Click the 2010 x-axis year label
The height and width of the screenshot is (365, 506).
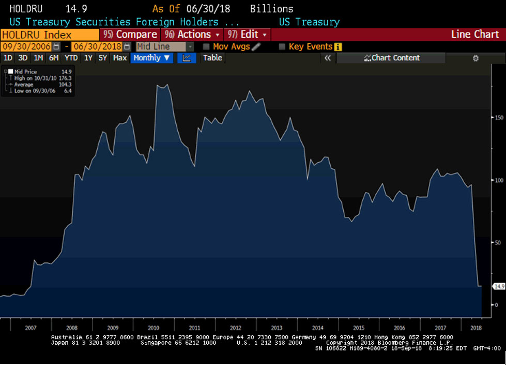pyautogui.click(x=154, y=328)
